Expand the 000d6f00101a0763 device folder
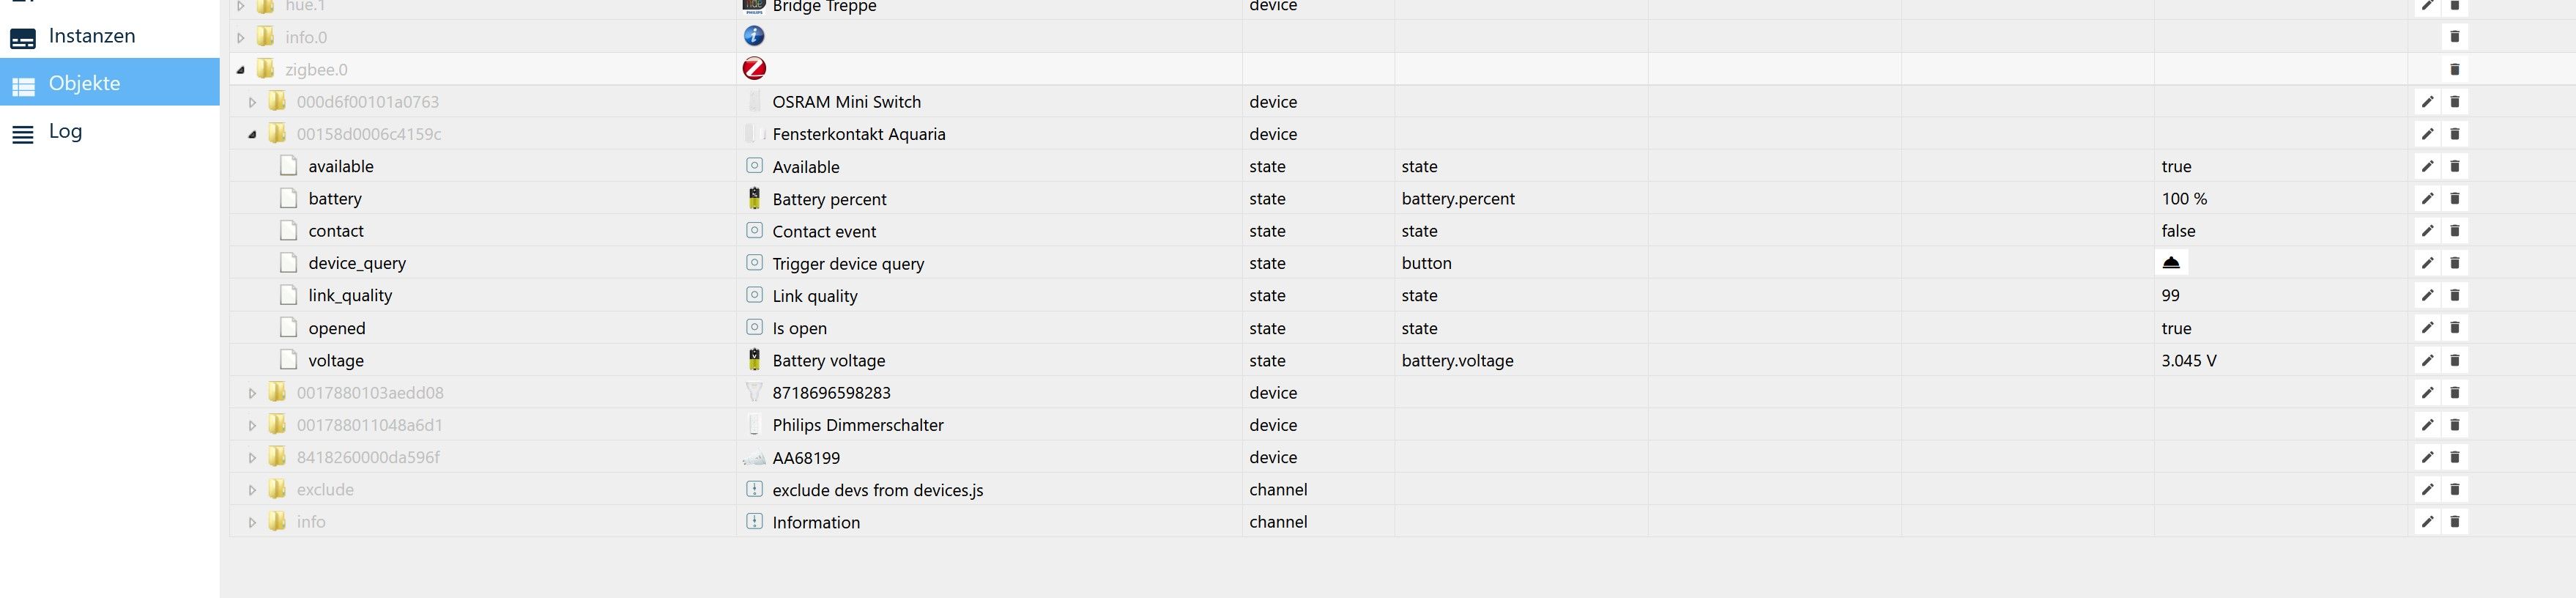2576x598 pixels. coord(252,102)
